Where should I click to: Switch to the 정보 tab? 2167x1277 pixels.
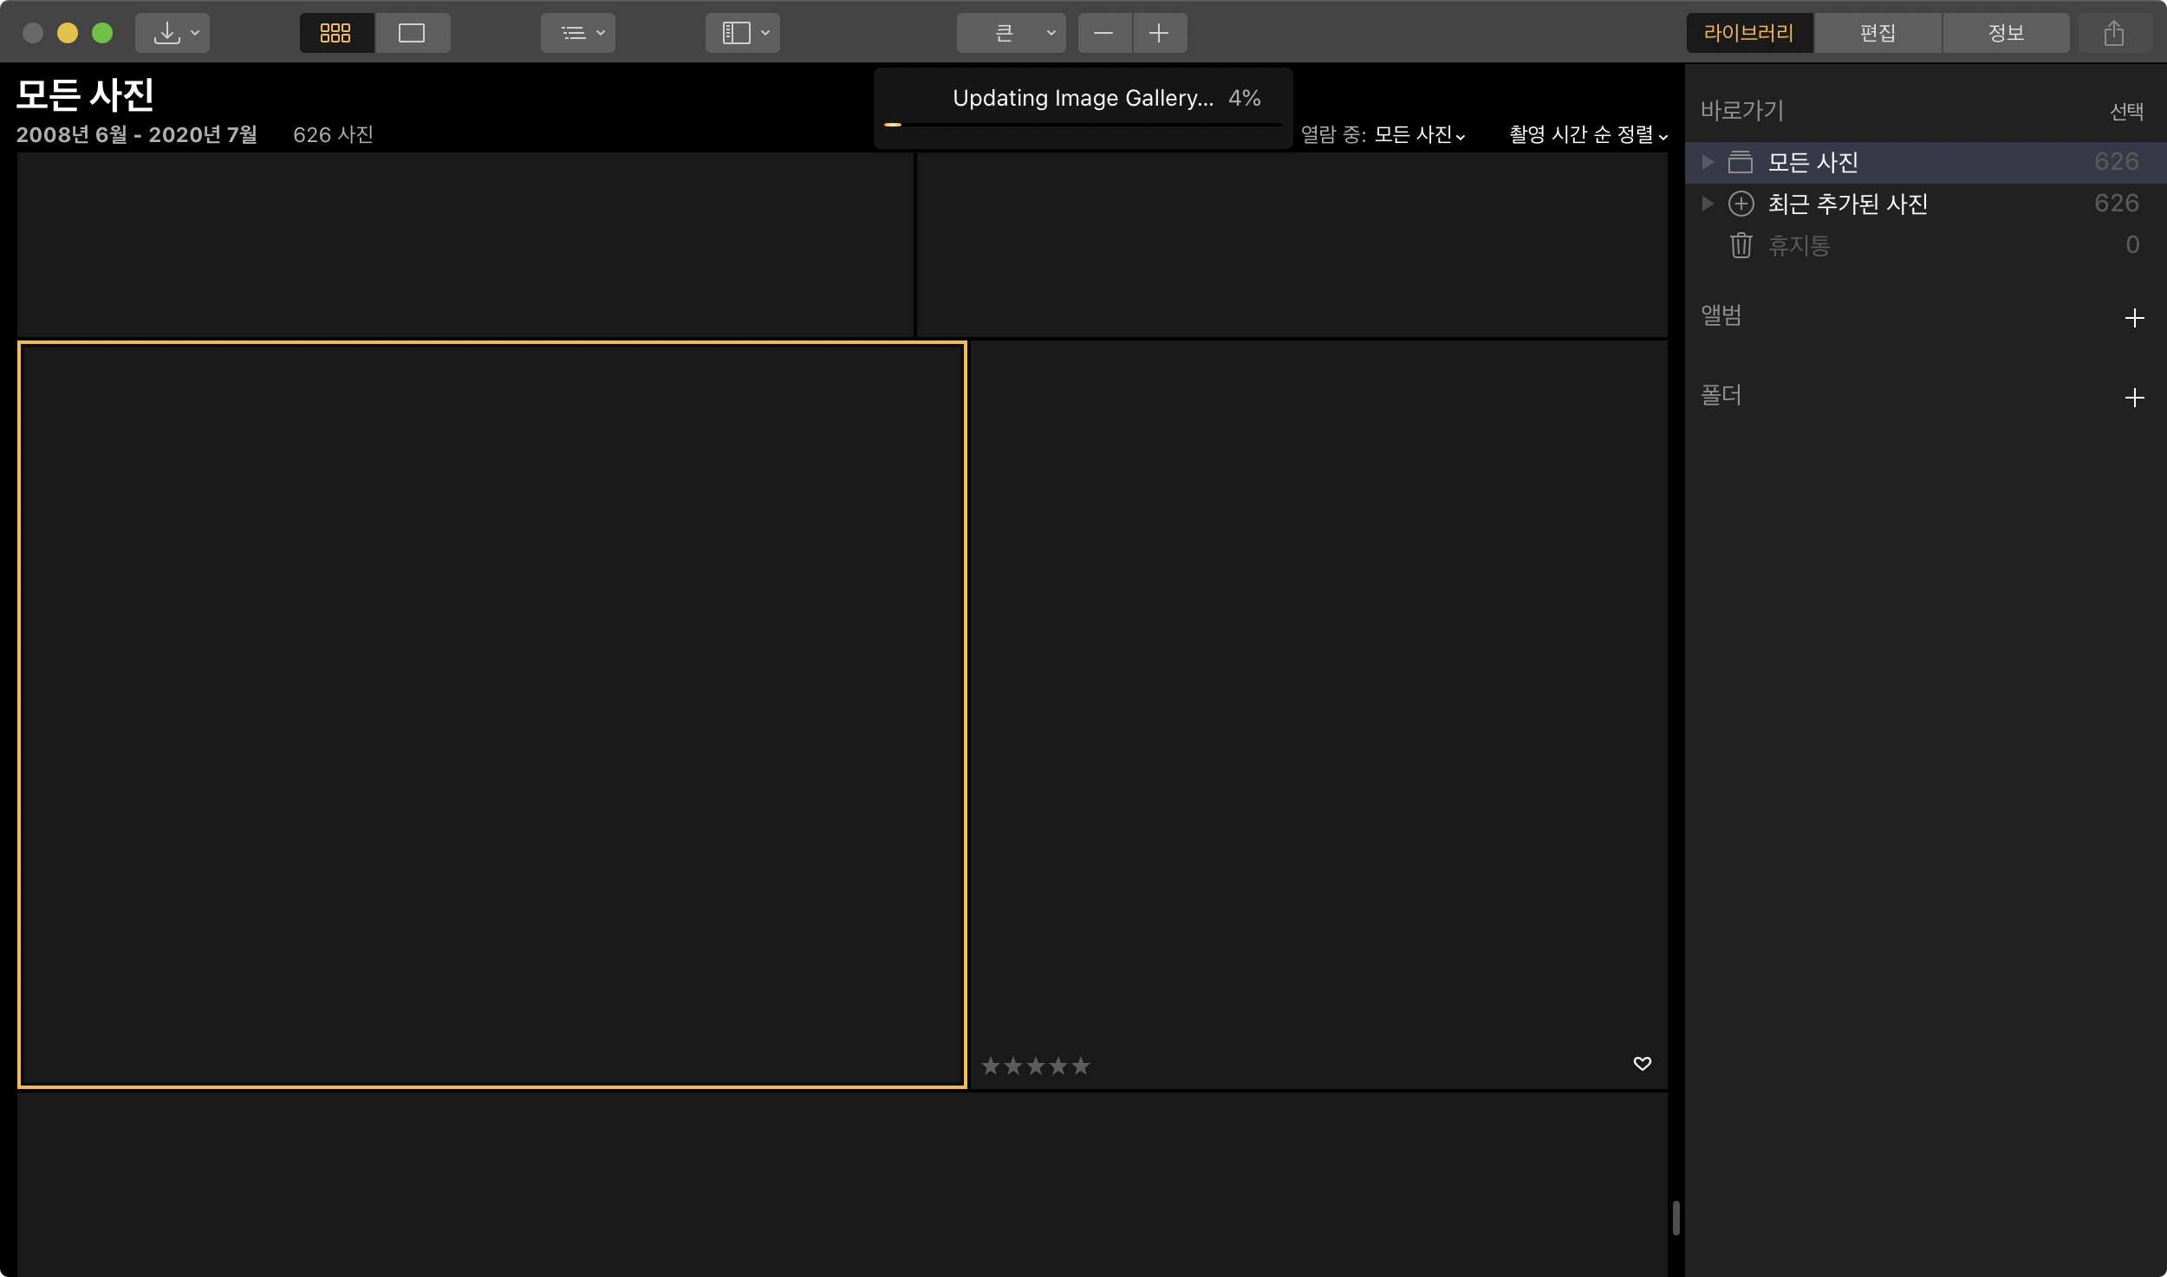[2005, 33]
